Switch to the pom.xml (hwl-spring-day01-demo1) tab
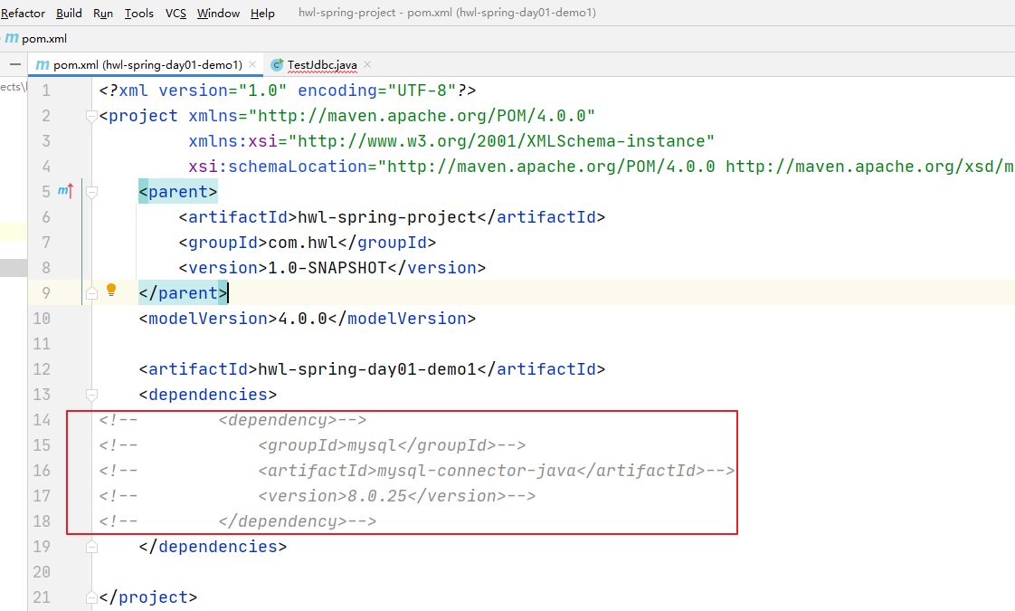This screenshot has width=1015, height=611. tap(147, 65)
